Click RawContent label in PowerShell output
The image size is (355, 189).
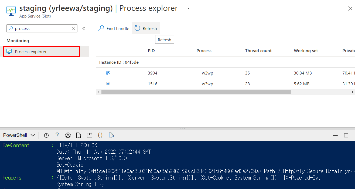(x=16, y=145)
